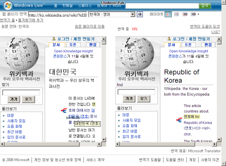
Task: Click 최근 바뀜 in translated pane sidebar
Action: pos(130,131)
